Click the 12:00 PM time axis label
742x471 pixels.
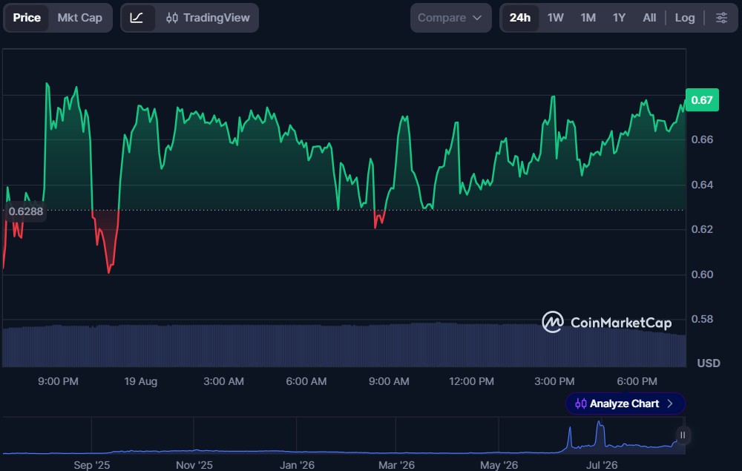point(471,381)
